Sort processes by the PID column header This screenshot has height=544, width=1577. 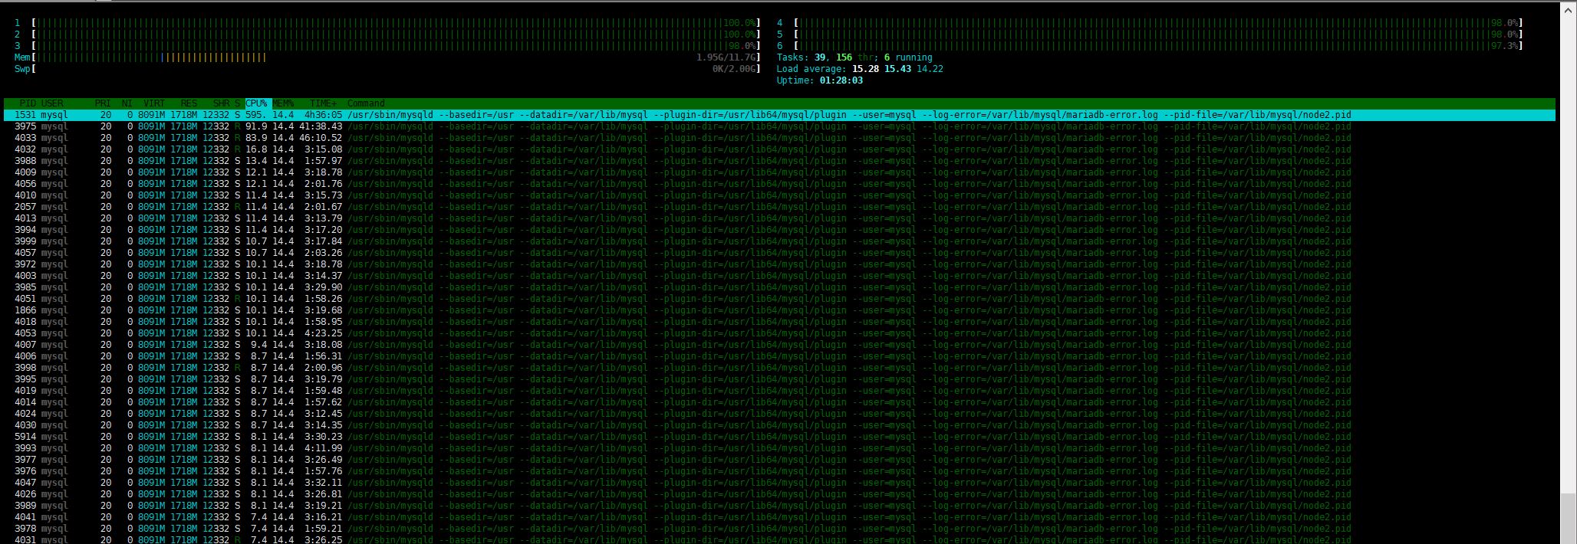tap(27, 103)
